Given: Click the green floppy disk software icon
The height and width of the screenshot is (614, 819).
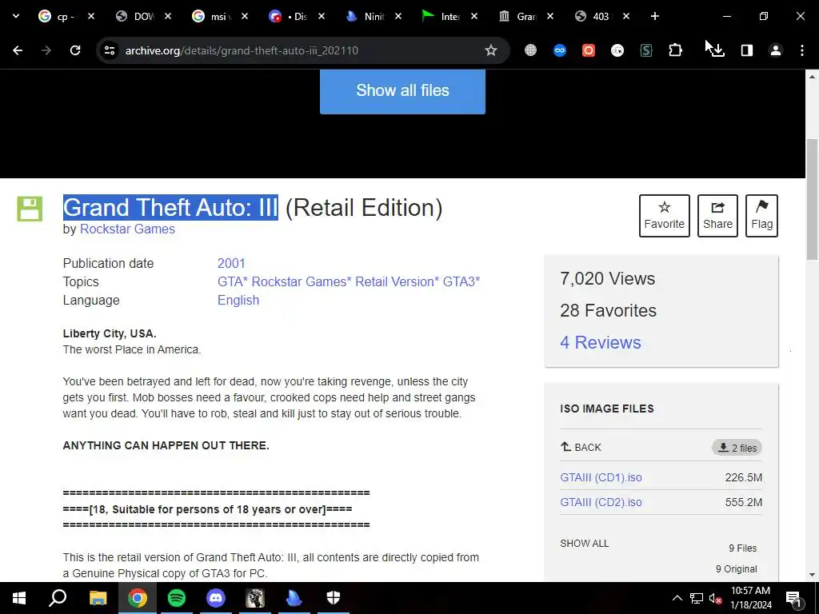Looking at the screenshot, I should tap(30, 209).
